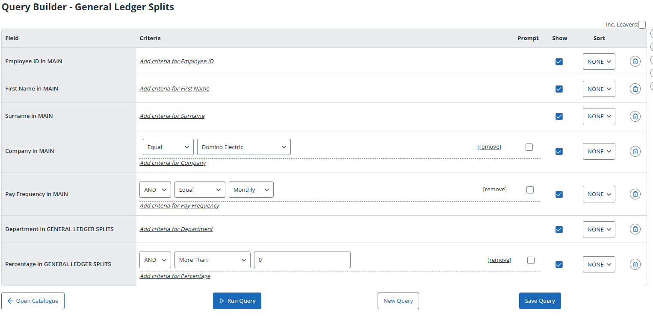
Task: Add criteria for Pay Frequency
Action: click(179, 206)
